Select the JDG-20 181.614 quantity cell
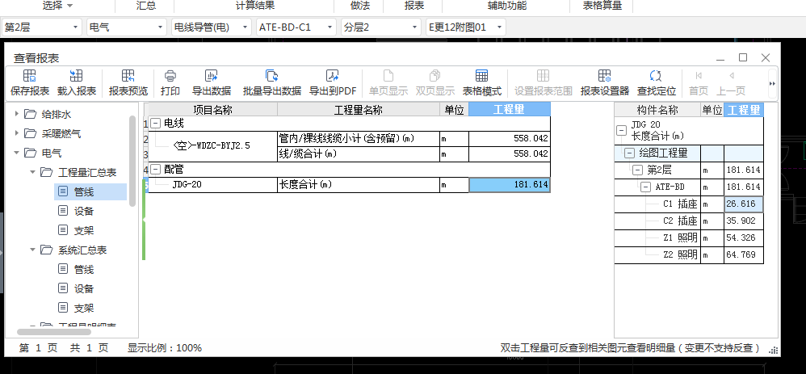 pyautogui.click(x=510, y=185)
